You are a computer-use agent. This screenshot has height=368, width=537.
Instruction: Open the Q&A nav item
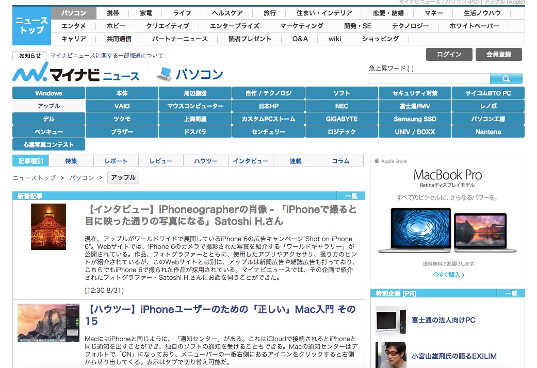(x=300, y=39)
